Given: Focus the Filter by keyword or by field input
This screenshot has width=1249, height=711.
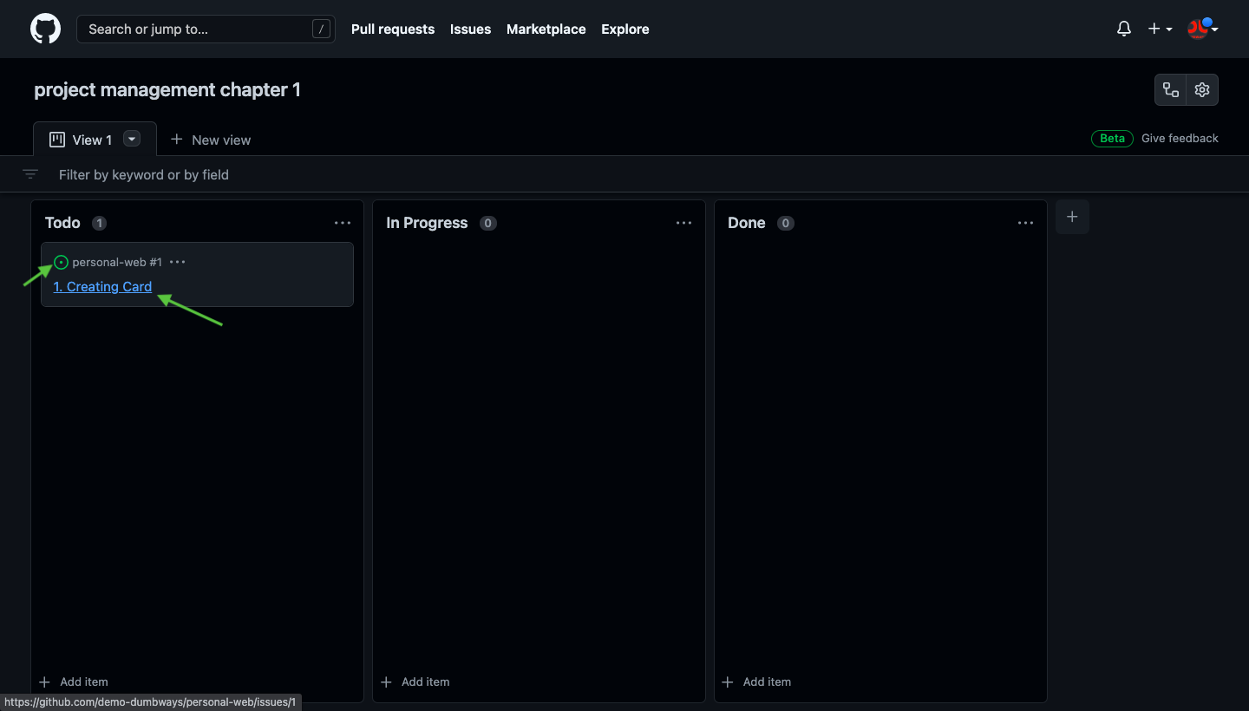Looking at the screenshot, I should 347,174.
